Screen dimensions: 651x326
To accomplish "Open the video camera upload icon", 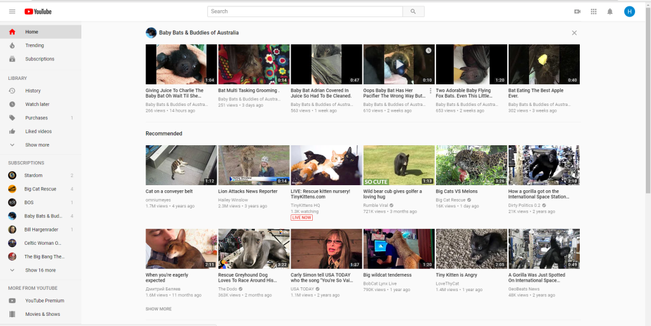I will [577, 11].
